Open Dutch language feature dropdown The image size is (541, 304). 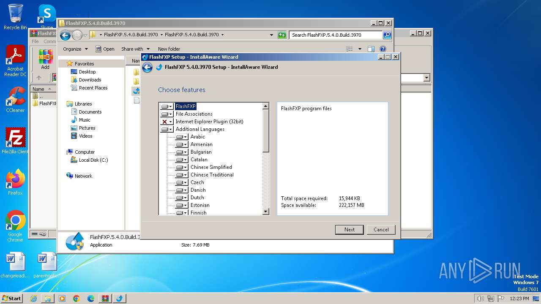pyautogui.click(x=181, y=198)
